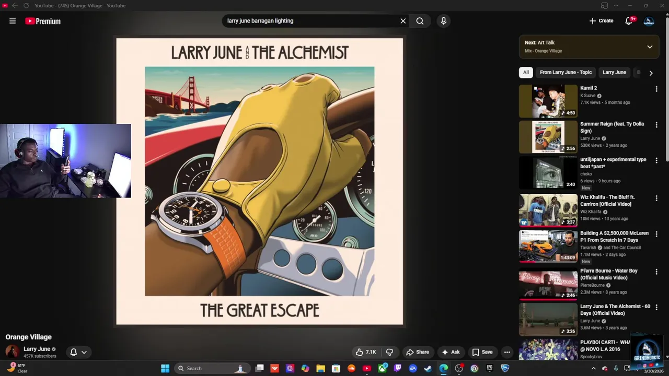
Task: Go to YouTube Premium home logo
Action: 43,21
